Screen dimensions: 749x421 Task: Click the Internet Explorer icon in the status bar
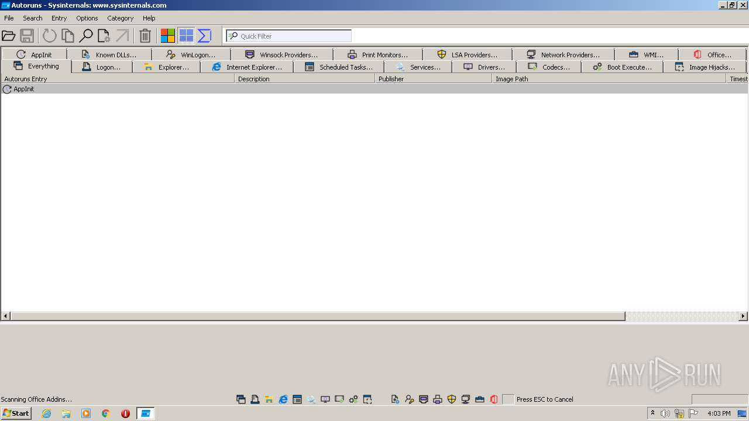(283, 399)
